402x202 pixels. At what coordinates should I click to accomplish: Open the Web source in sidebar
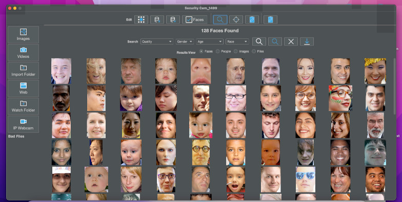pos(24,88)
